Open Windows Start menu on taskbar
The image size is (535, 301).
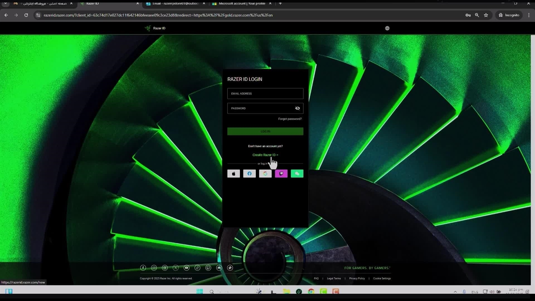tap(199, 292)
